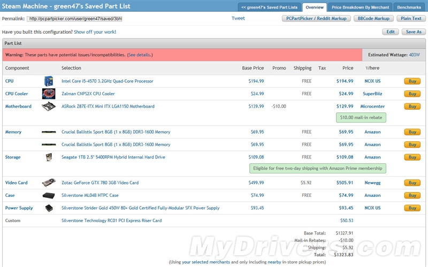
Task: Open ASRock Z87E-ITX Mini ITX motherboard link
Action: coord(108,106)
